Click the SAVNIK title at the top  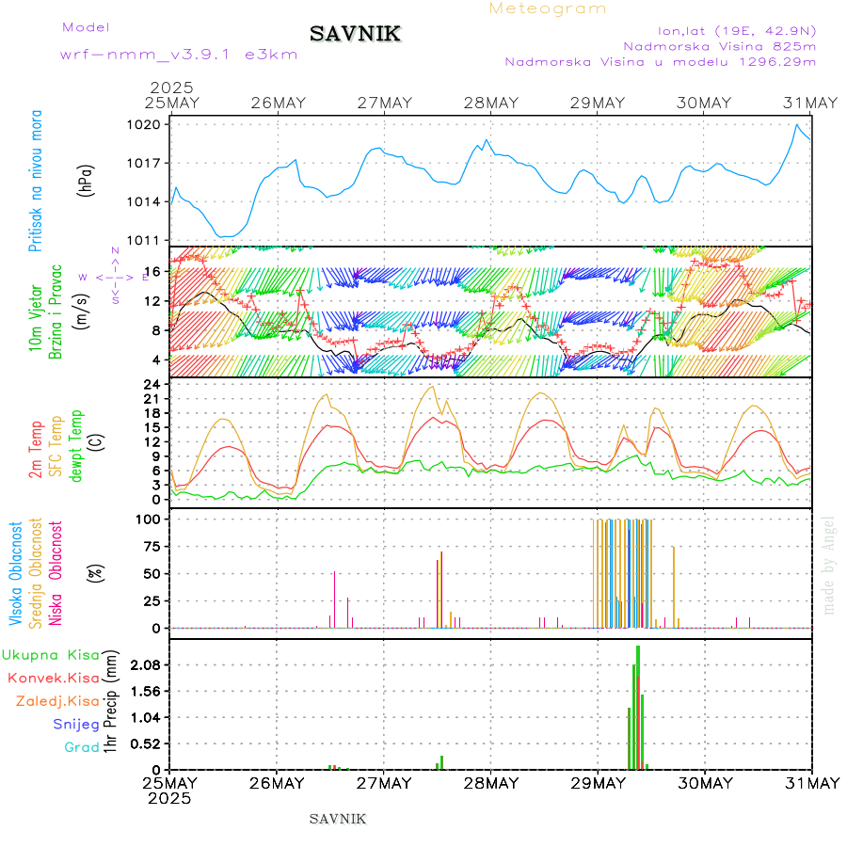(x=356, y=35)
